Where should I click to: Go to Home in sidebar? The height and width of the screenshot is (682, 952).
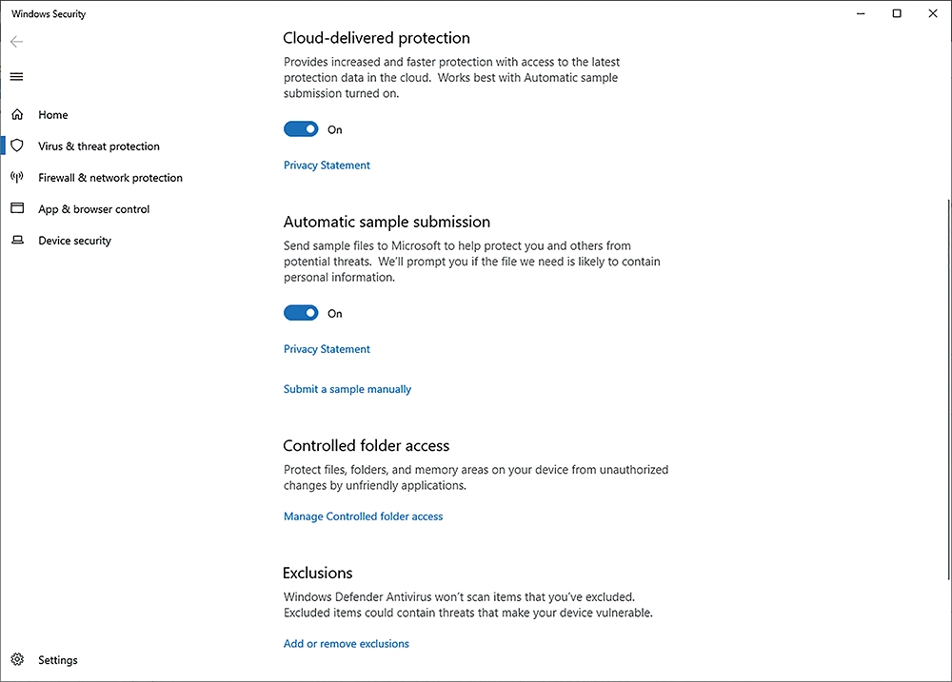click(x=52, y=115)
